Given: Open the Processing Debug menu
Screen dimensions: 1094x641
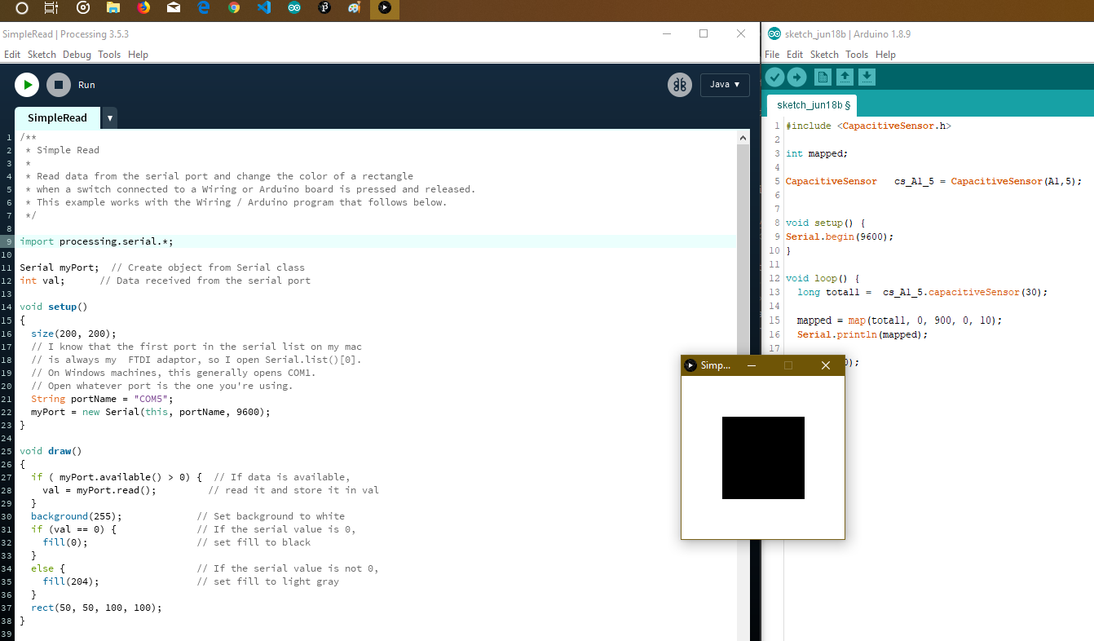Looking at the screenshot, I should 77,55.
